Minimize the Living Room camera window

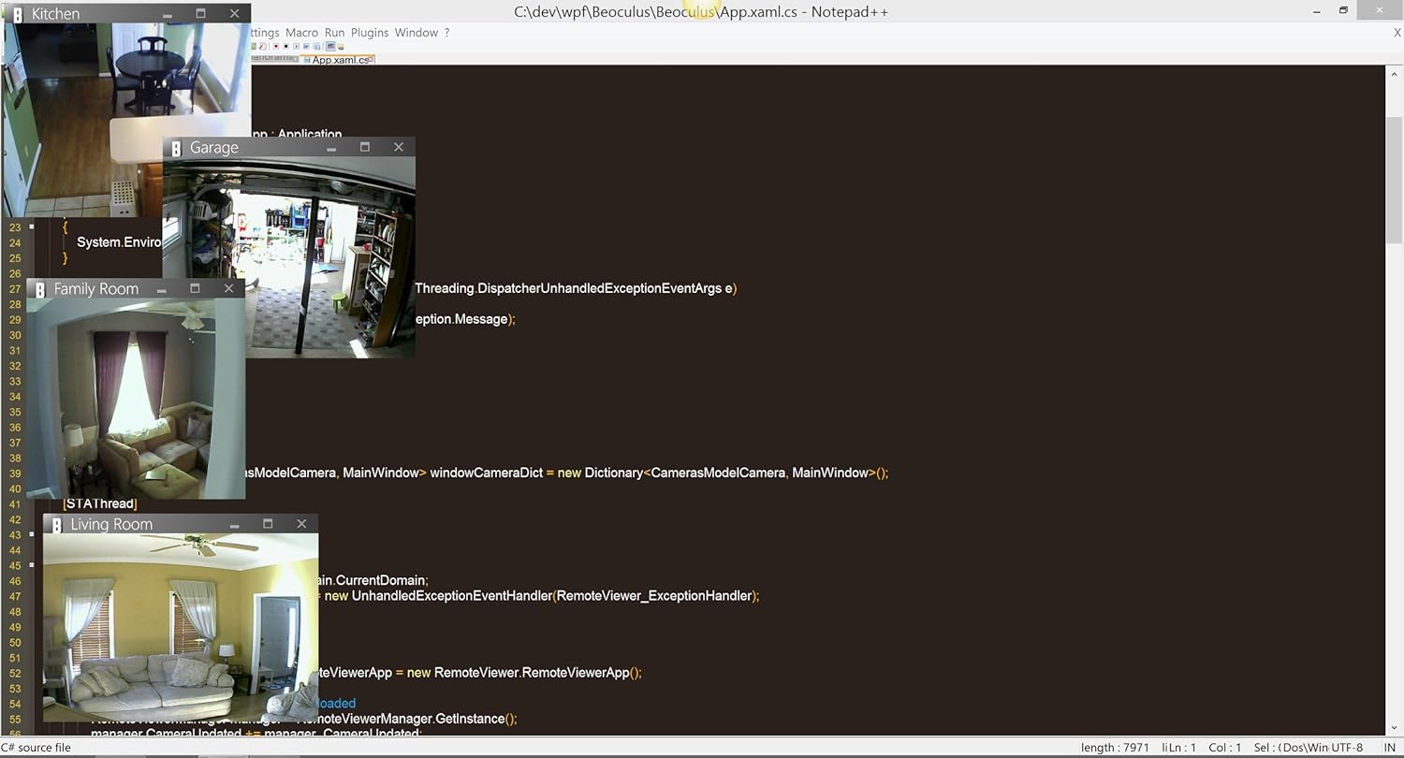(234, 524)
